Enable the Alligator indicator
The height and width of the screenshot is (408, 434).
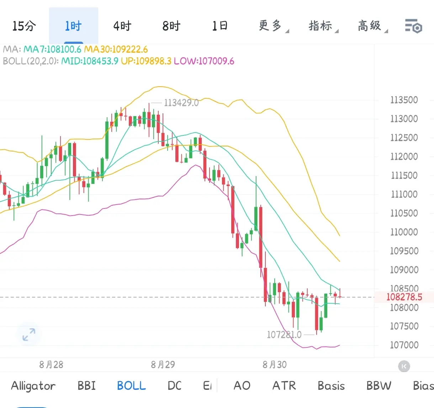point(33,386)
